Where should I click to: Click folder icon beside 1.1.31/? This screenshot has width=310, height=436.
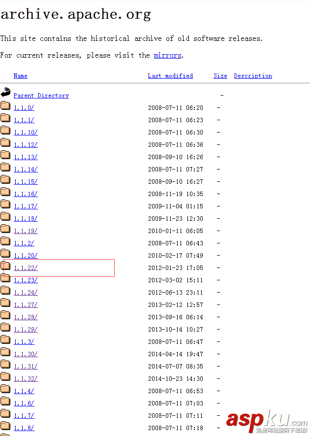tap(5, 364)
